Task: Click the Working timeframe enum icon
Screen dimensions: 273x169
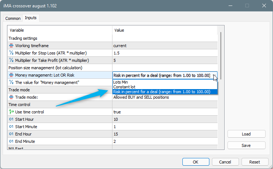Action: coord(11,46)
